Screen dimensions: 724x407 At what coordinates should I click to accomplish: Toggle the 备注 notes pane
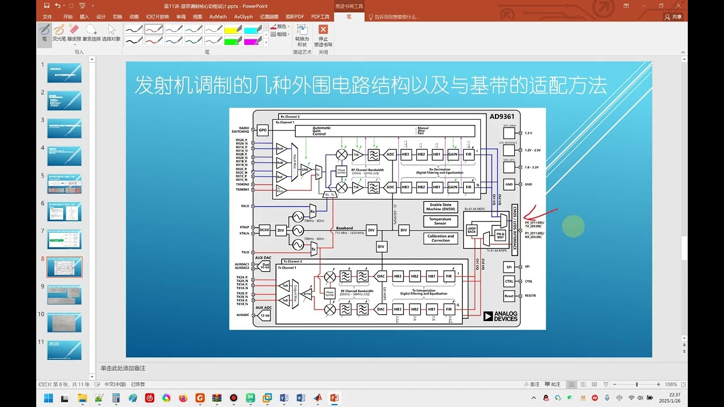click(532, 384)
